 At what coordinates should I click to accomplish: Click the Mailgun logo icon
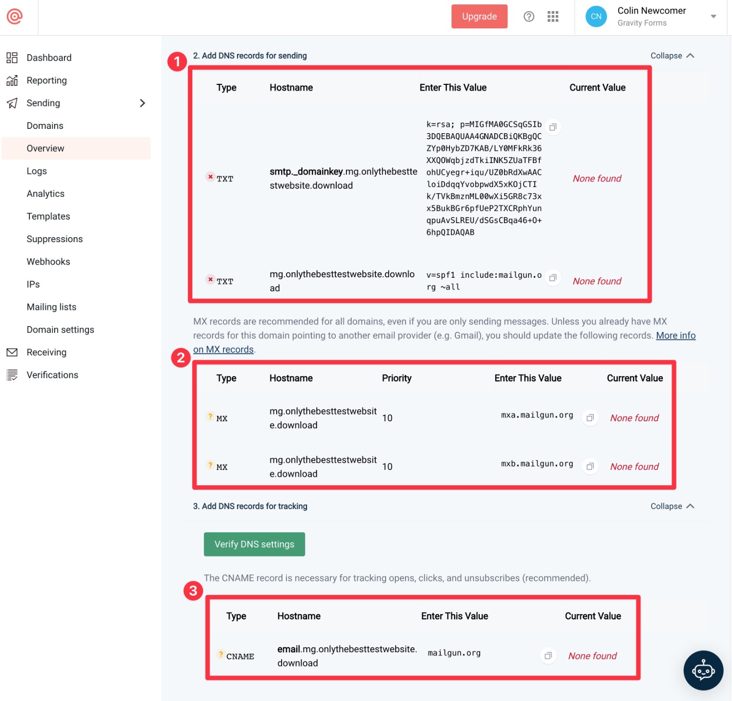point(15,17)
